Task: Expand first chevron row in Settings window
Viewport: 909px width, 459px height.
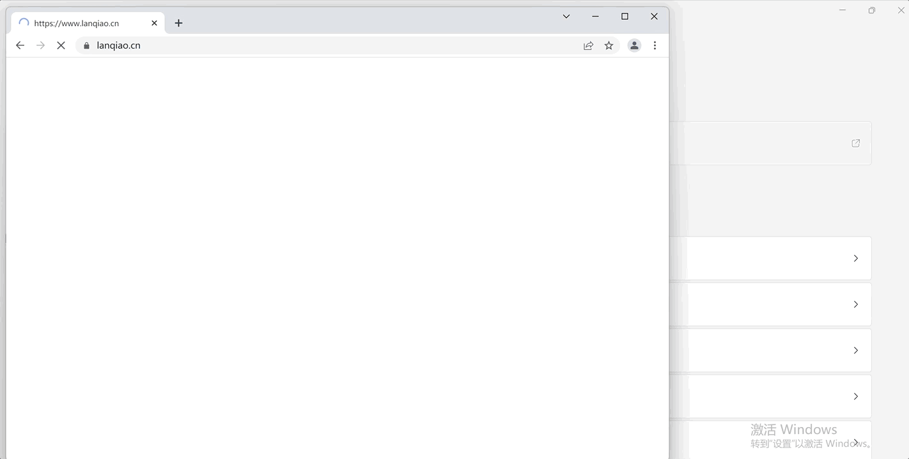Action: tap(856, 258)
